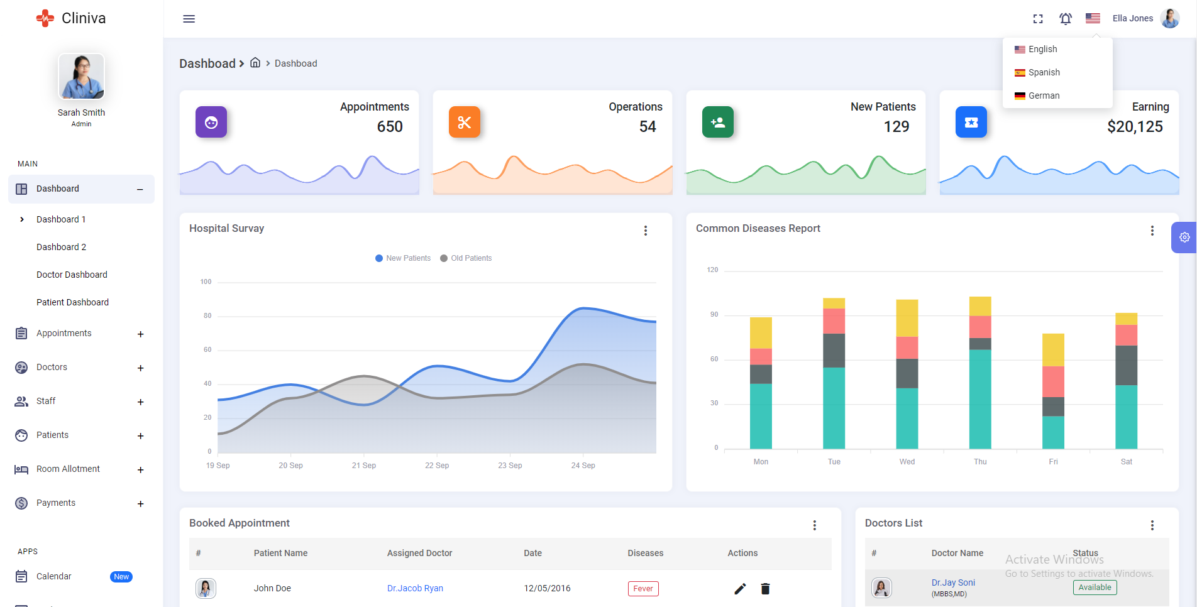This screenshot has height=607, width=1197.
Task: Open Common Diseases Report options menu
Action: coord(1152,231)
